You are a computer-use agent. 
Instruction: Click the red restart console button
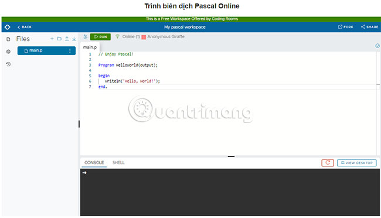(x=328, y=163)
